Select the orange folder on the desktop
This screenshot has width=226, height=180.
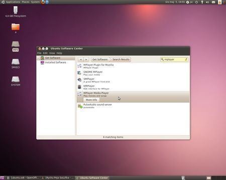tap(16, 27)
